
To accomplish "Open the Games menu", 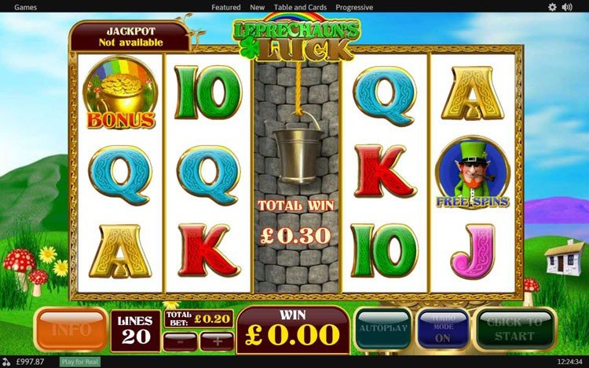I will coord(25,7).
